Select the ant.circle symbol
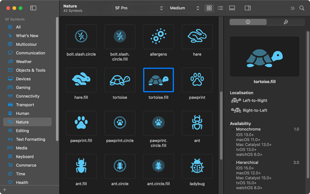Viewport: 310px width, 194px height. [x=120, y=166]
